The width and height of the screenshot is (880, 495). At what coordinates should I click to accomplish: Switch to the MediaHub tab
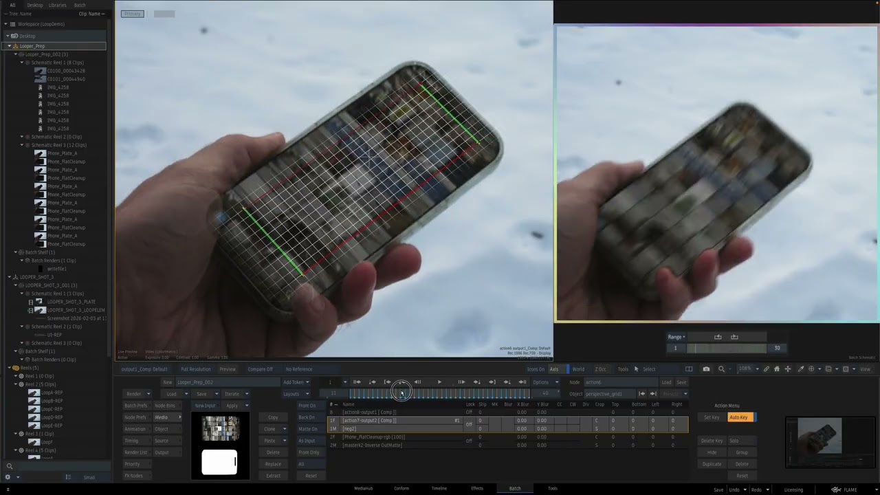click(x=363, y=488)
